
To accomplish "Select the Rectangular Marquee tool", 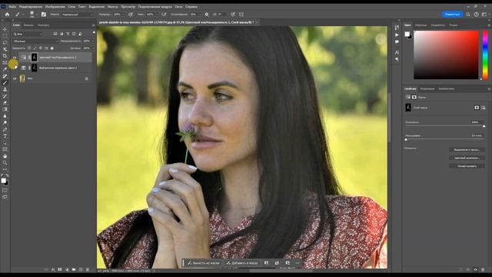I will [5, 36].
